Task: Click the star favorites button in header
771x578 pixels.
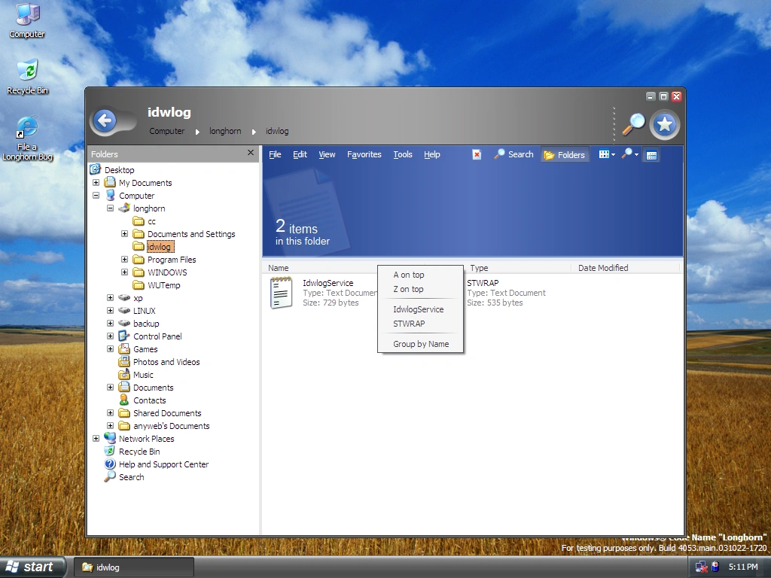Action: pyautogui.click(x=665, y=124)
